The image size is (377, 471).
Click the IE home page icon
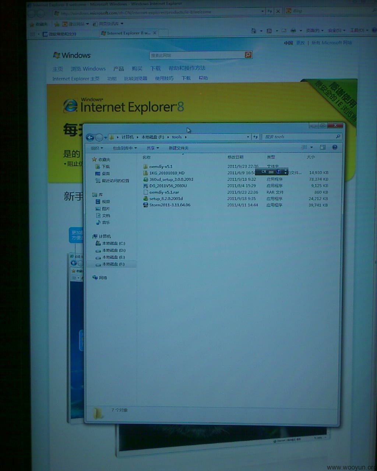(254, 31)
